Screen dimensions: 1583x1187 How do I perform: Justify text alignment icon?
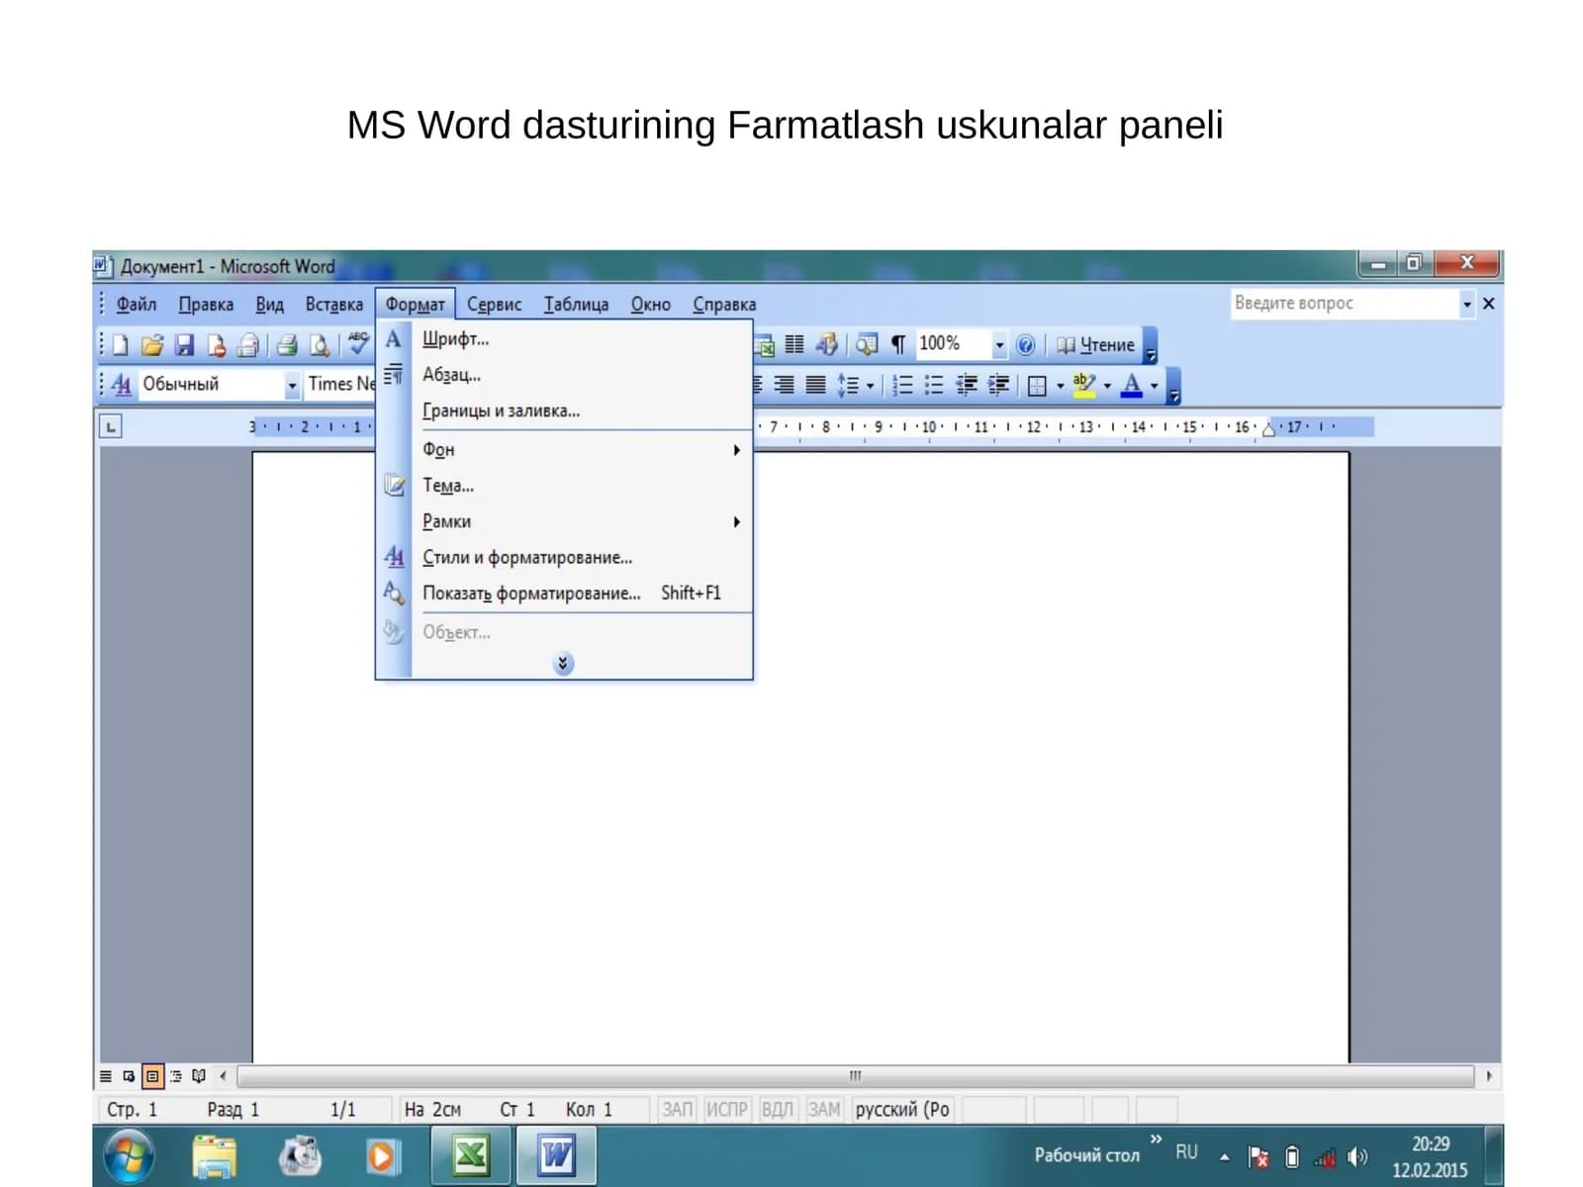click(815, 385)
